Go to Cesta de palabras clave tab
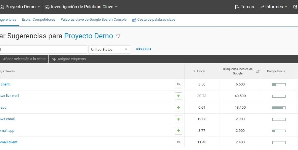Screen dimensions: 298x150 point(154,20)
